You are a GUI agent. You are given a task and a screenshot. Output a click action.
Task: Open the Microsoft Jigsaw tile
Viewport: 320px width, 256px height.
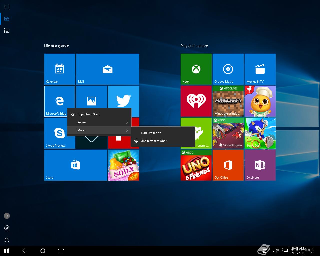[228, 133]
